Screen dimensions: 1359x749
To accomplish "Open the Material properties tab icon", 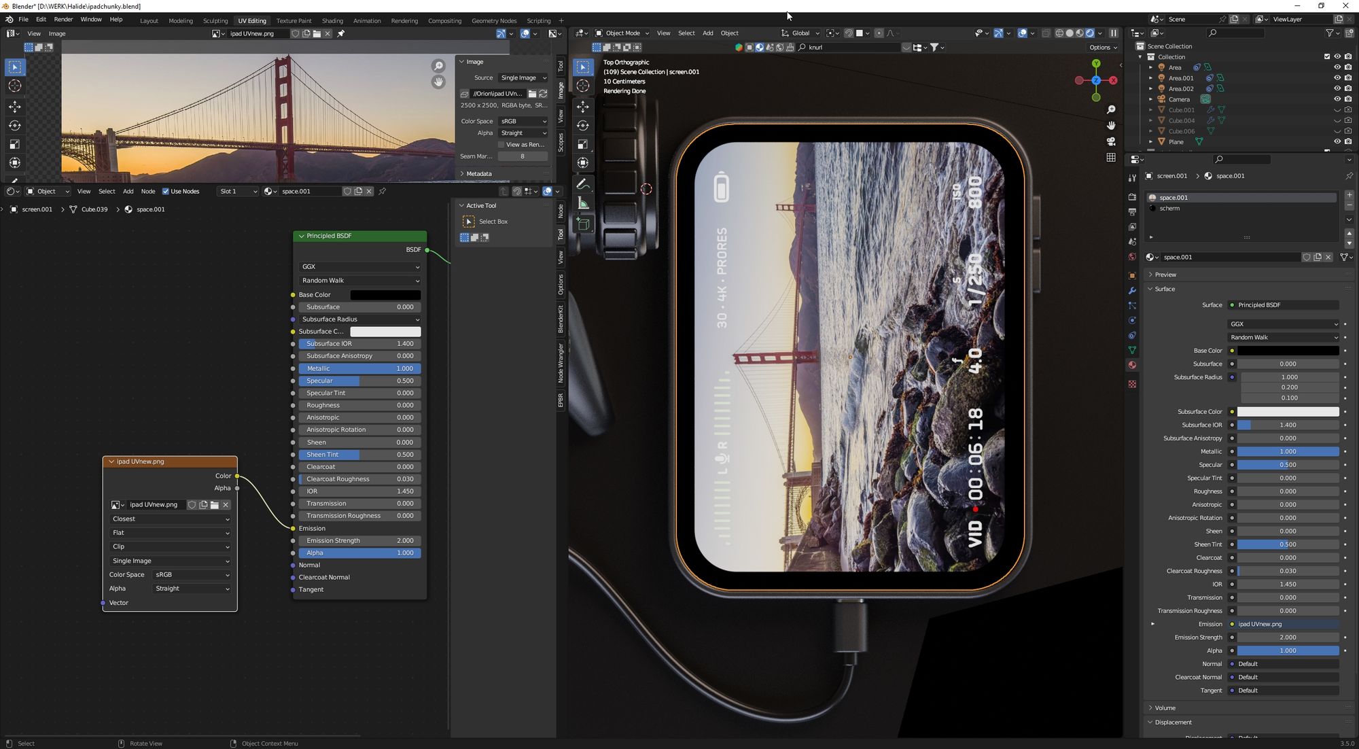I will pyautogui.click(x=1132, y=365).
